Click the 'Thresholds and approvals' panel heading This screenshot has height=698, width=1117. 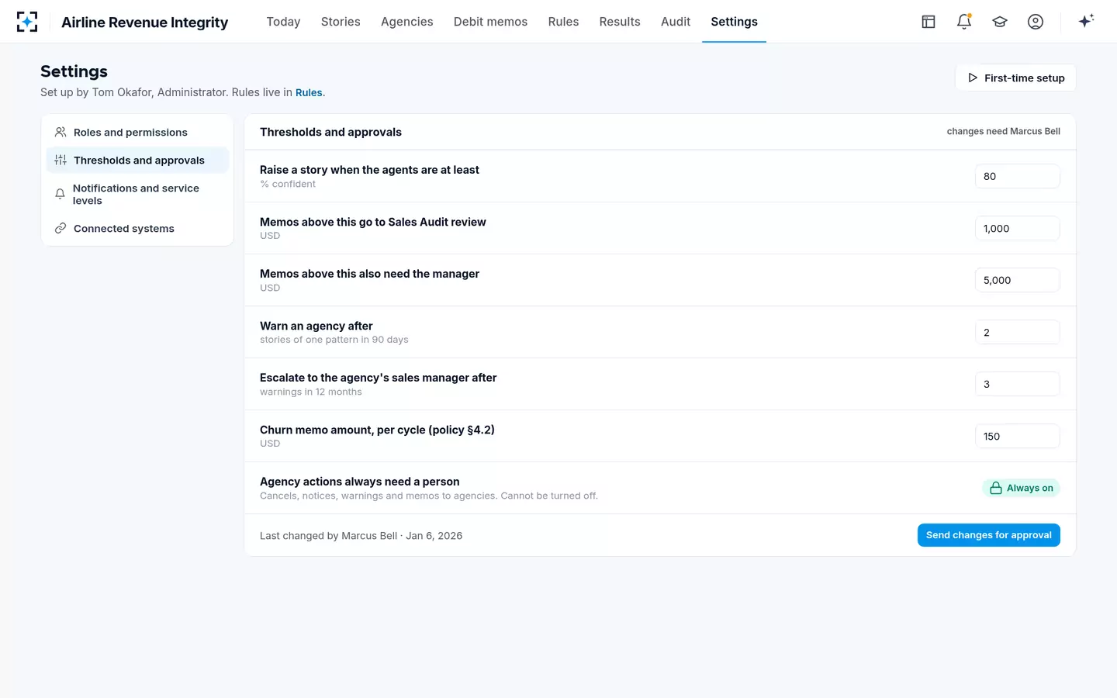pyautogui.click(x=330, y=133)
